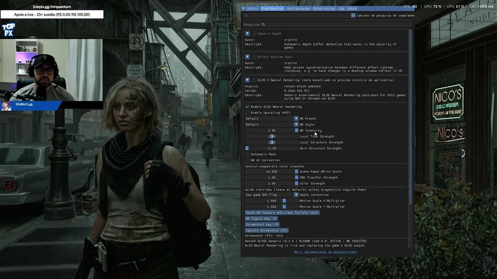497x279 pixels.
Task: Toggle the Generic Depth add-on checkbox
Action: (x=254, y=34)
